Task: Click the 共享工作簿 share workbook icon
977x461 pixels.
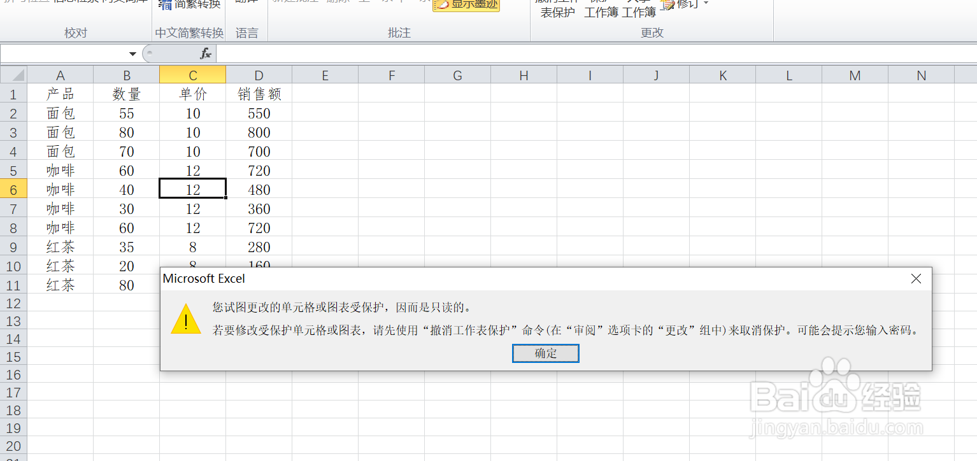Action: (x=639, y=8)
